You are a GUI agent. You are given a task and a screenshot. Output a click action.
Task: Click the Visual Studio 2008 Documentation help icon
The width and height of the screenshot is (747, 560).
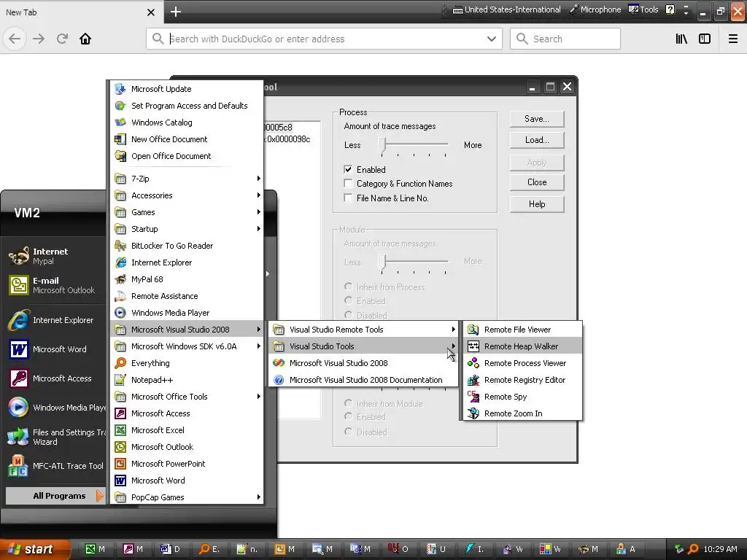pos(279,380)
